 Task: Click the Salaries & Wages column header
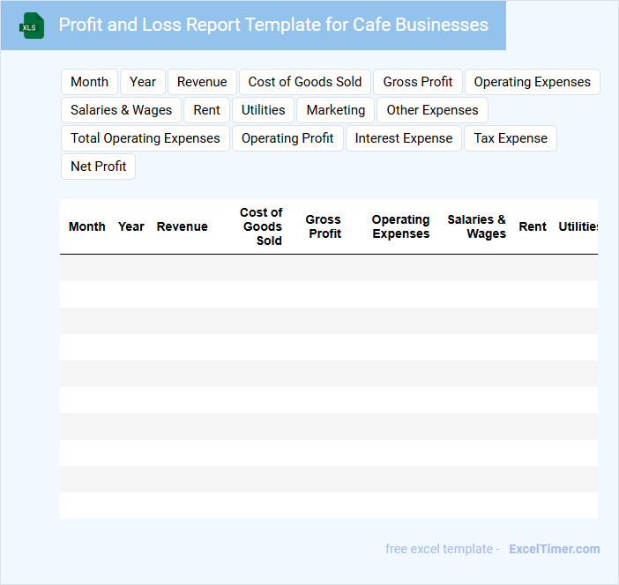pyautogui.click(x=476, y=226)
